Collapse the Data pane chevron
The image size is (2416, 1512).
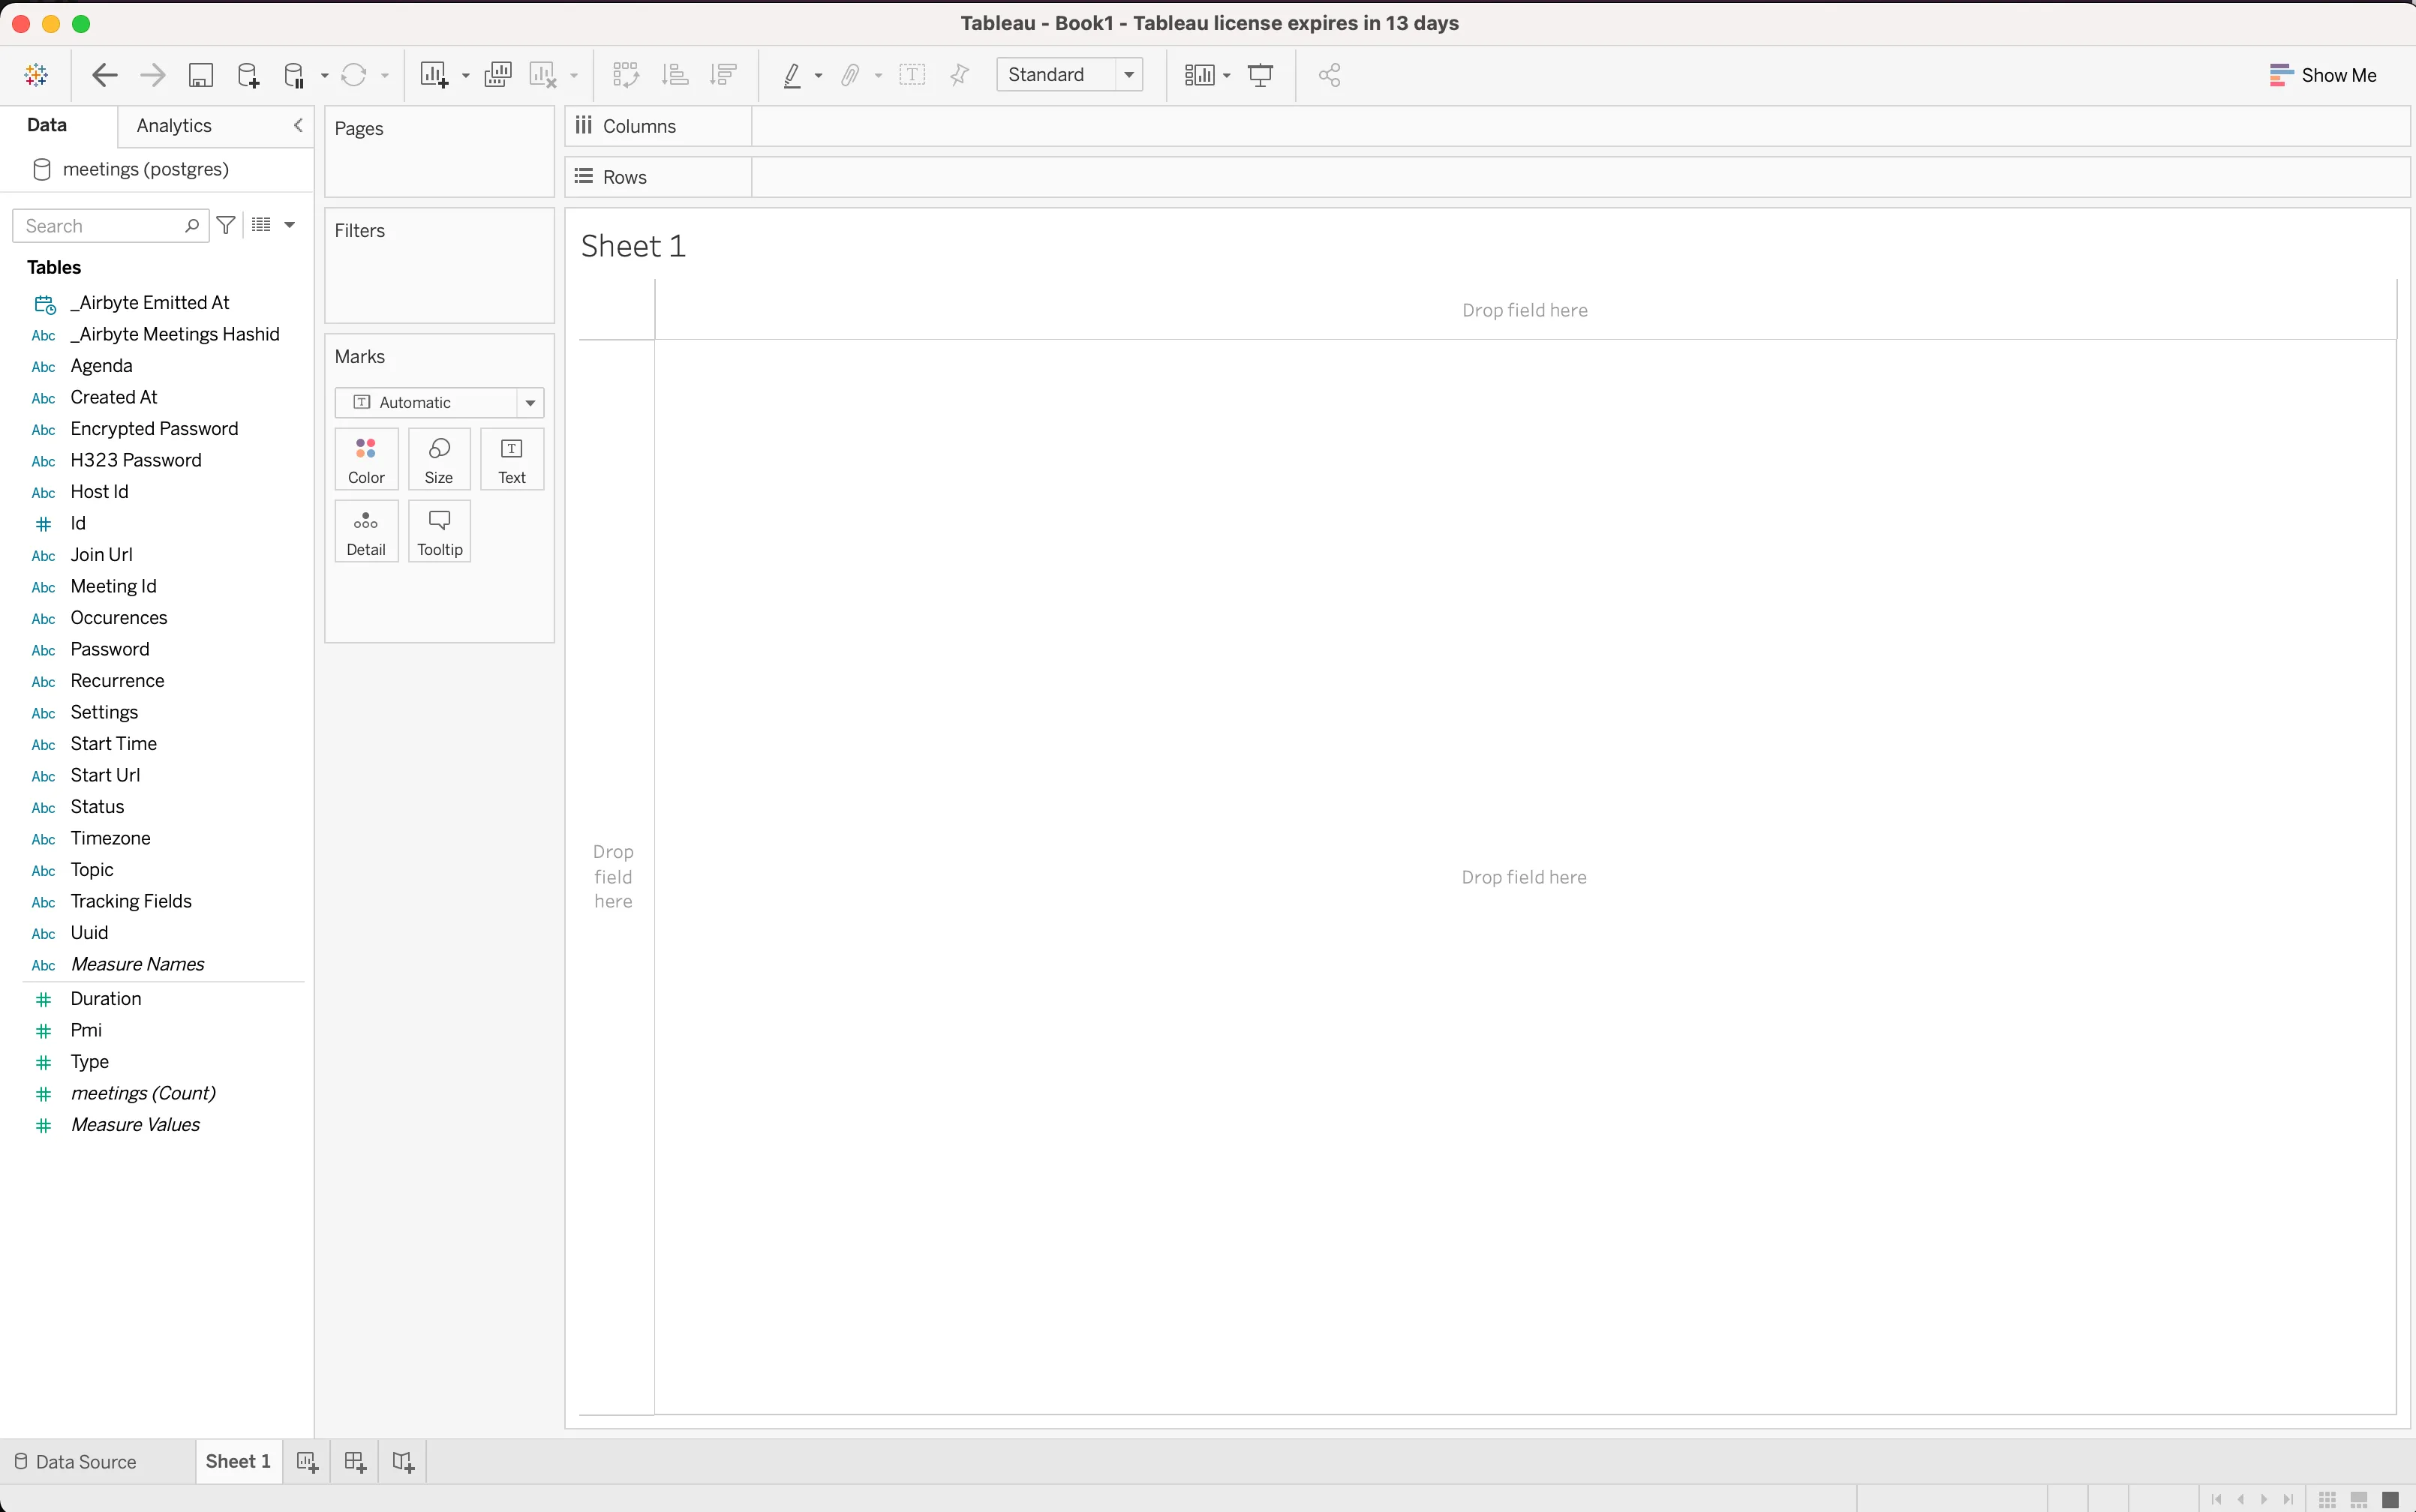(x=297, y=125)
